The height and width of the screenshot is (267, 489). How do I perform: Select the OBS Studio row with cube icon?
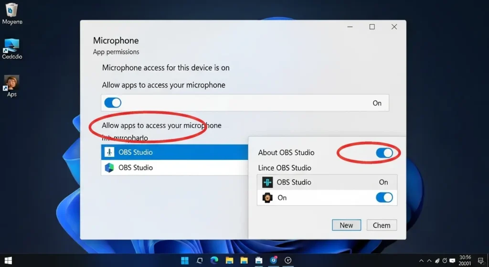pyautogui.click(x=175, y=168)
